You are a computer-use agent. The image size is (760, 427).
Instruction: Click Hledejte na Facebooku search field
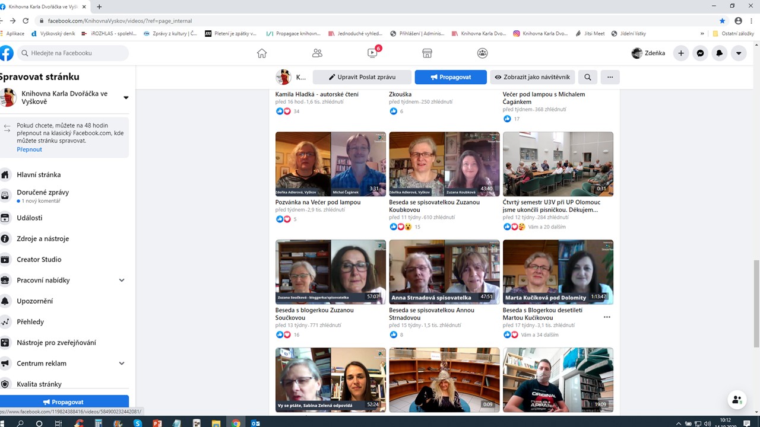(73, 53)
